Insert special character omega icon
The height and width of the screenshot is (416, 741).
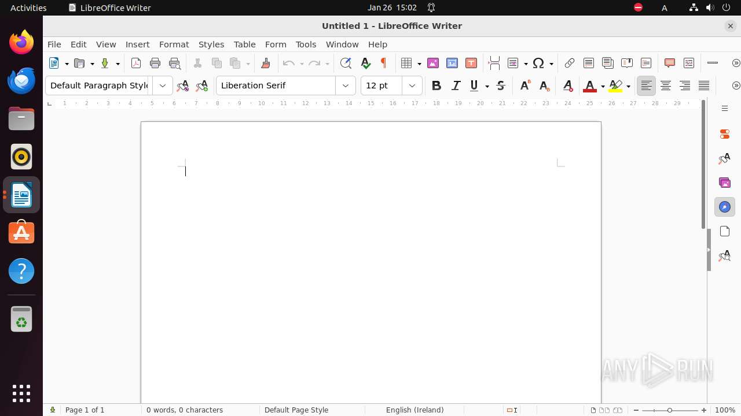tap(538, 63)
